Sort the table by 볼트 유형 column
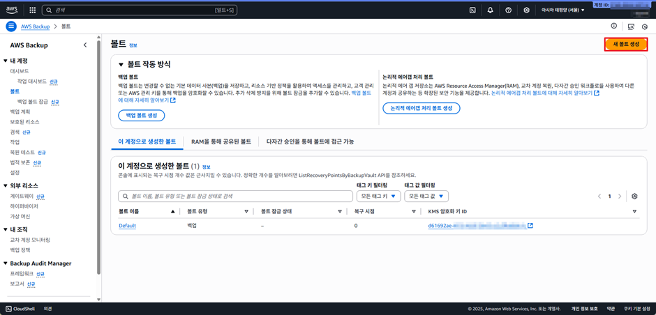This screenshot has width=656, height=315. pyautogui.click(x=246, y=211)
